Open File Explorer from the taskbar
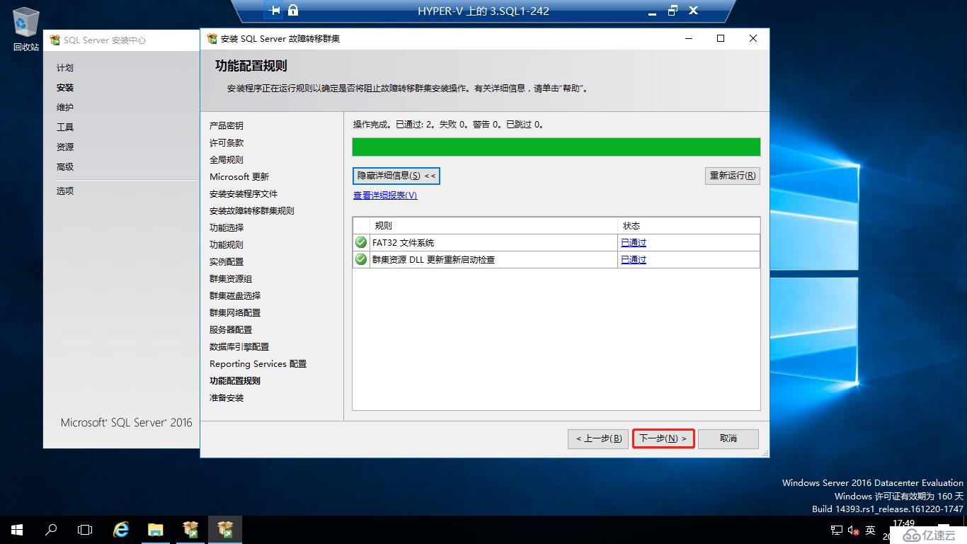 point(156,529)
